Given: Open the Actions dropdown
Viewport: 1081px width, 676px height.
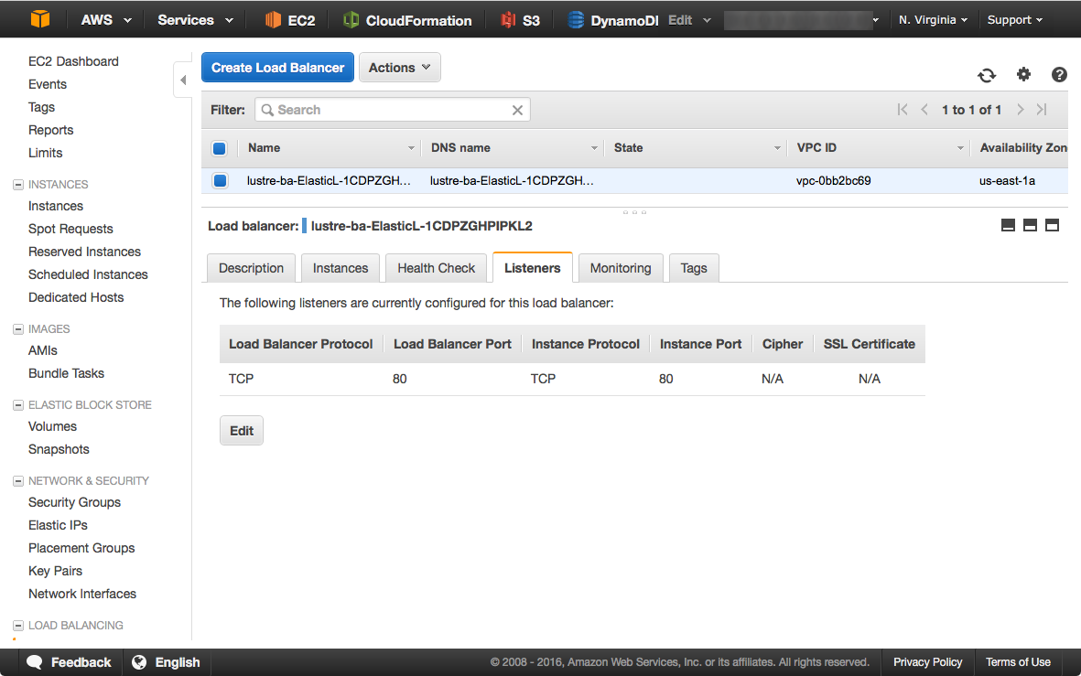Looking at the screenshot, I should [399, 68].
